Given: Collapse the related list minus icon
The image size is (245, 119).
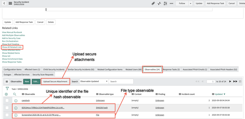Looking at the screenshot, I should (240, 81).
